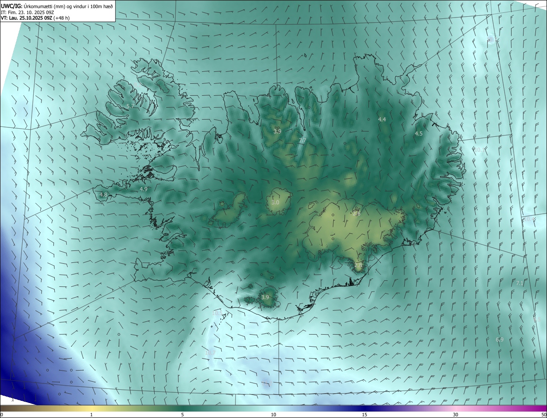Click the 5.7 value on the Westfjords
This screenshot has height=418, width=547.
click(131, 106)
